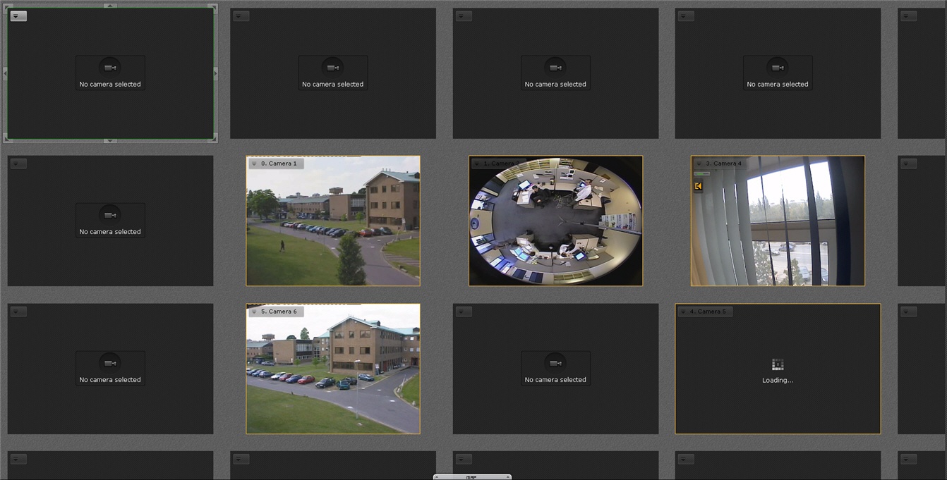
Task: Click bottom-edge arrow handle of selected cell
Action: tap(110, 140)
